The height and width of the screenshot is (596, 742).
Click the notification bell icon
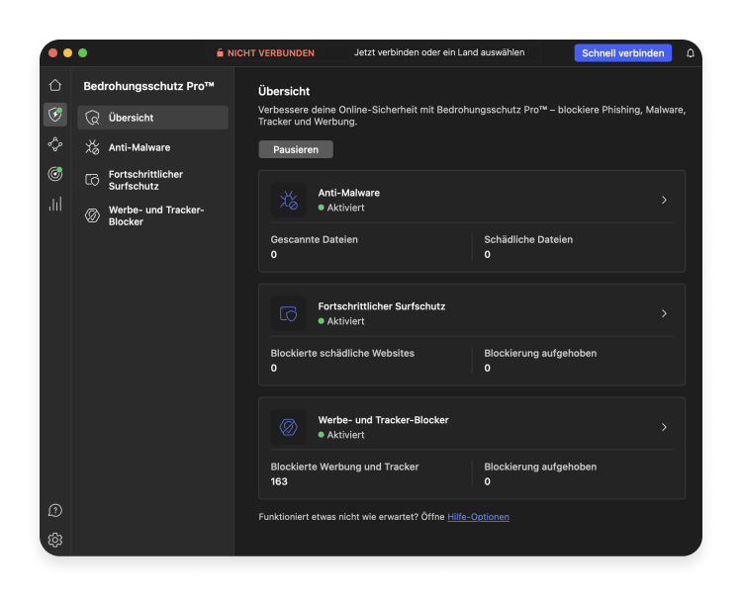691,53
